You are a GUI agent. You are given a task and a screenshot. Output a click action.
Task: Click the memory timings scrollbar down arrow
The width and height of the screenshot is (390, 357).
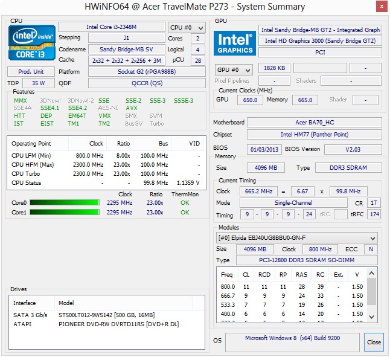pyautogui.click(x=371, y=317)
